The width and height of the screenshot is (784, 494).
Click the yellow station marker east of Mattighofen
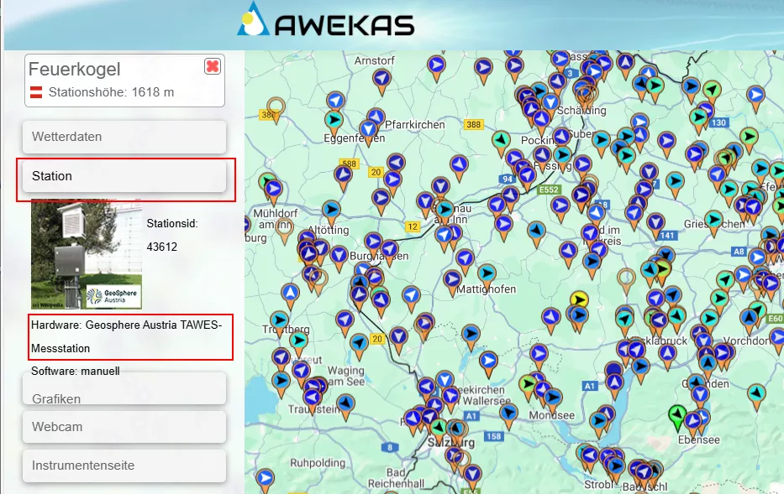point(579,301)
